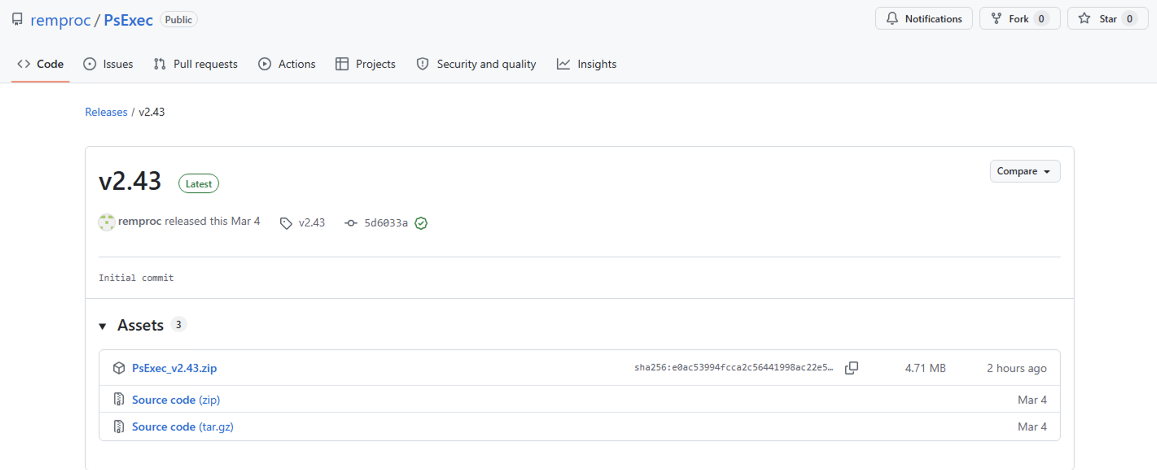Viewport: 1157px width, 470px height.
Task: Click Mar 4 date in Source code (tar.gz) row
Action: click(1032, 427)
